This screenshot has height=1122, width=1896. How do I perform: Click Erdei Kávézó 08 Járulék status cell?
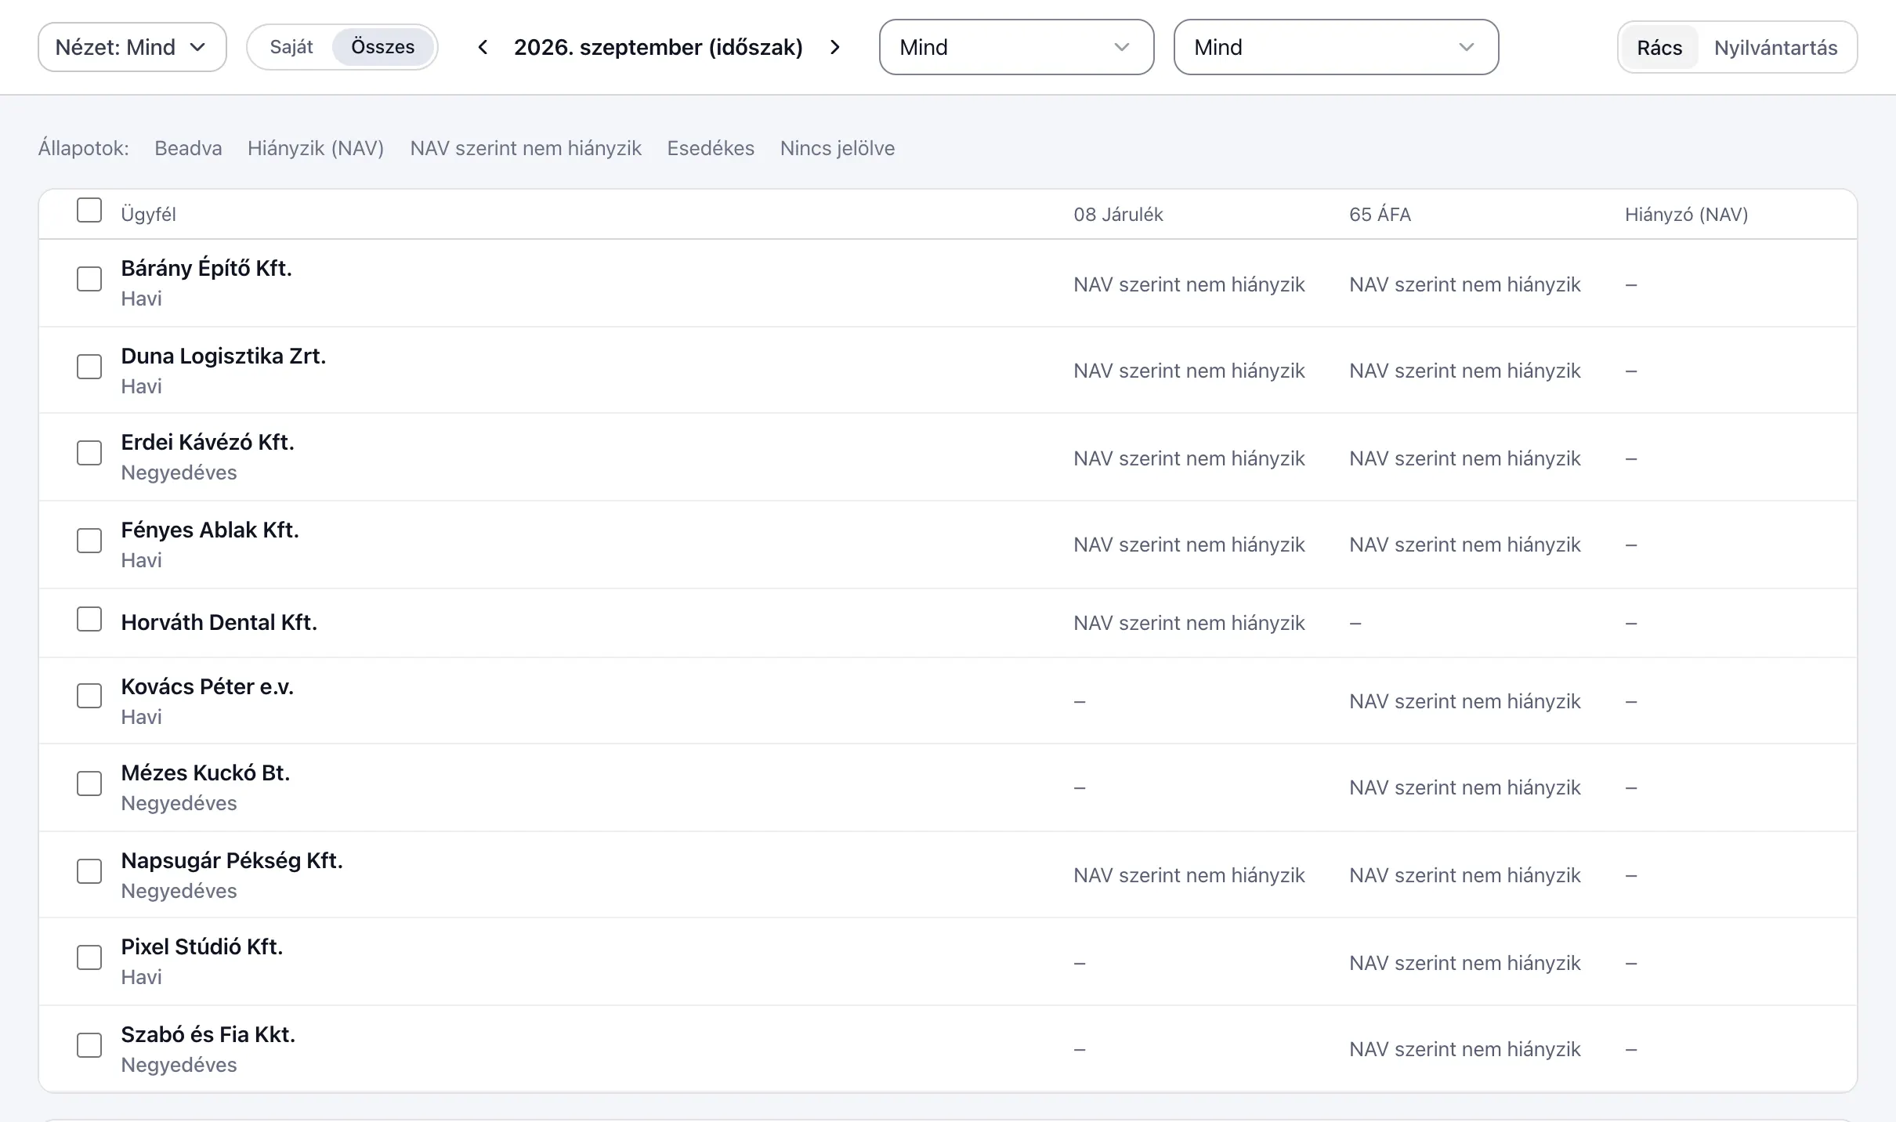pyautogui.click(x=1189, y=458)
